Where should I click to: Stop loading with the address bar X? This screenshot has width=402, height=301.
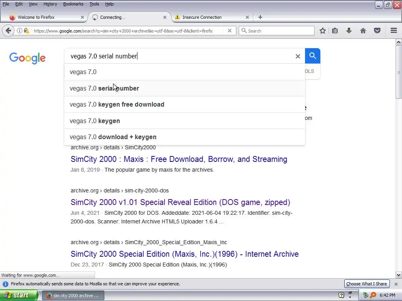click(x=230, y=31)
